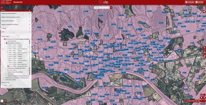
Task: Enable the PPV 1.1.2023 zemljišta checkbox
Action: coord(8,56)
